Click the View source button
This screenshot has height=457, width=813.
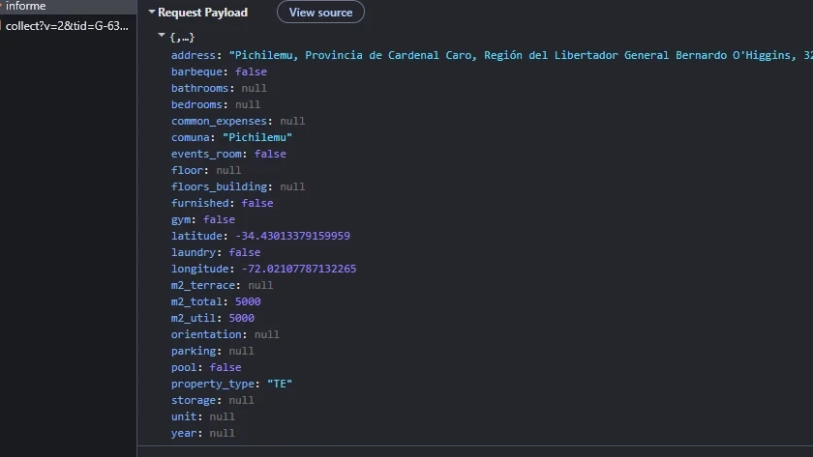[x=320, y=12]
